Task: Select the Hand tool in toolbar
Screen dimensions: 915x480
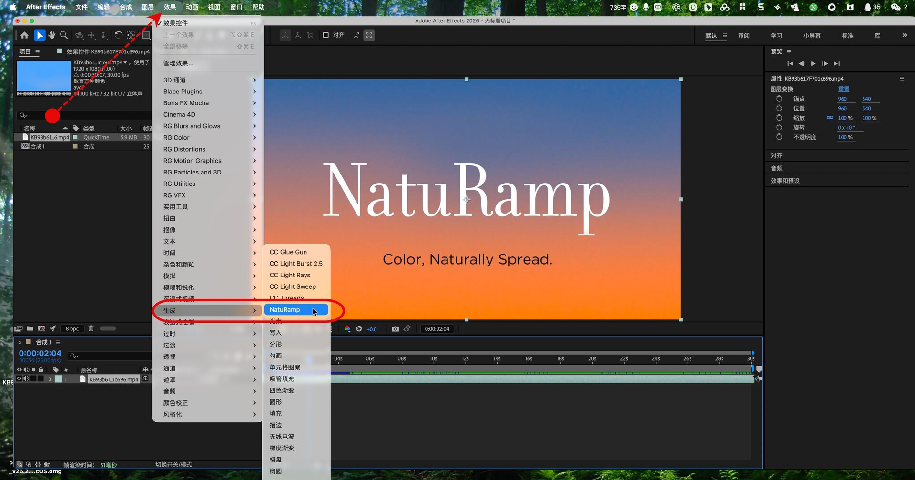Action: coord(51,35)
